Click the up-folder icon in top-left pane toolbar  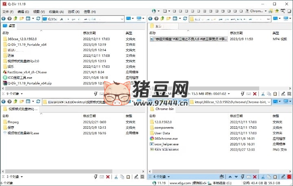click(x=15, y=18)
